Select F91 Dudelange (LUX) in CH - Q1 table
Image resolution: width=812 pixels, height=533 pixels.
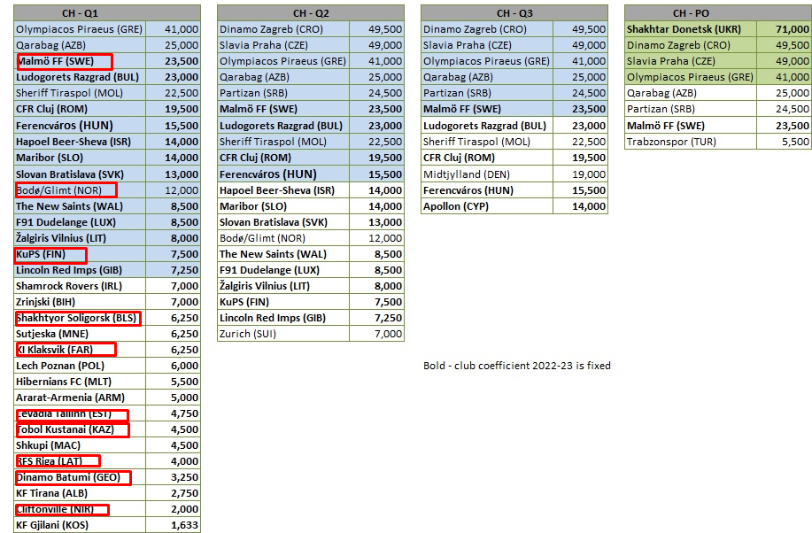80,222
